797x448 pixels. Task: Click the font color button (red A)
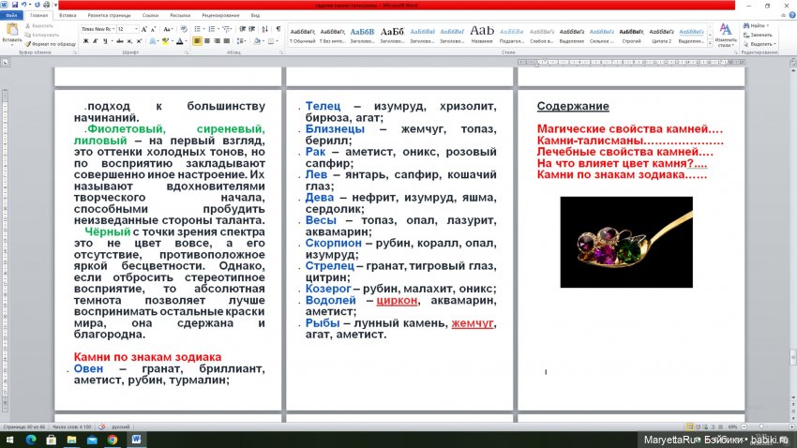pyautogui.click(x=180, y=41)
